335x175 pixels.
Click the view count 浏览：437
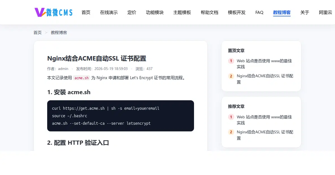(x=144, y=69)
